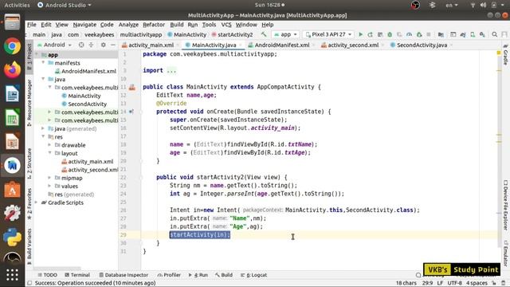Toggle the Emulator side tab
Viewport: 510px width, 287px height.
tap(505, 254)
